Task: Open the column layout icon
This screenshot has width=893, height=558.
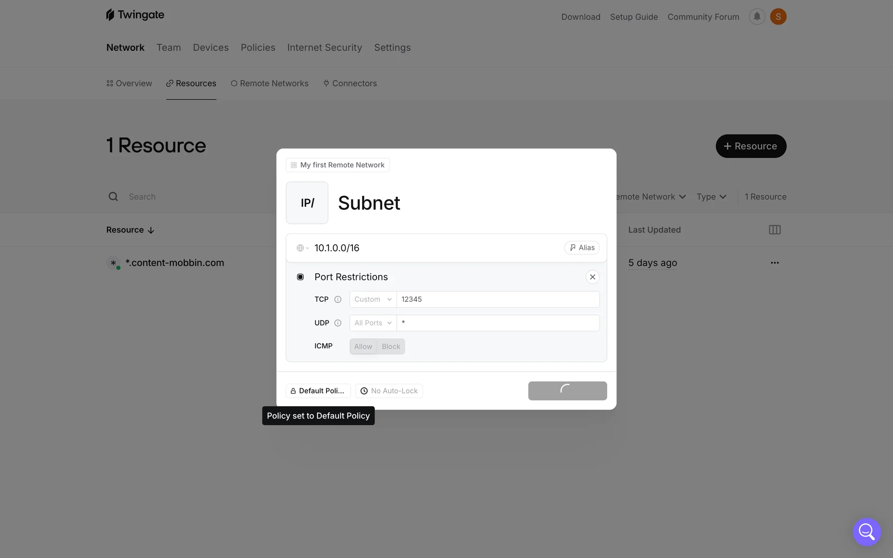Action: tap(774, 230)
